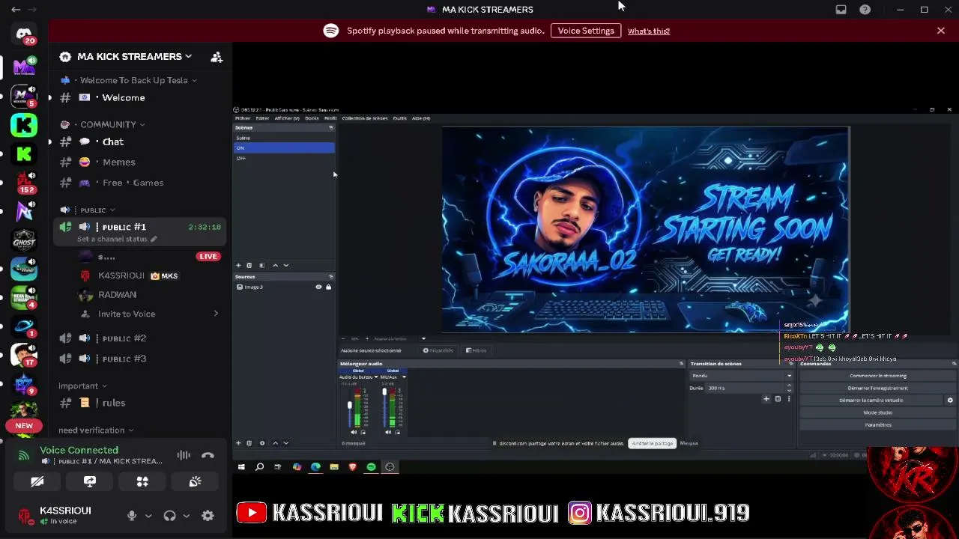Click Brave browser icon on streamed taskbar

pos(352,467)
